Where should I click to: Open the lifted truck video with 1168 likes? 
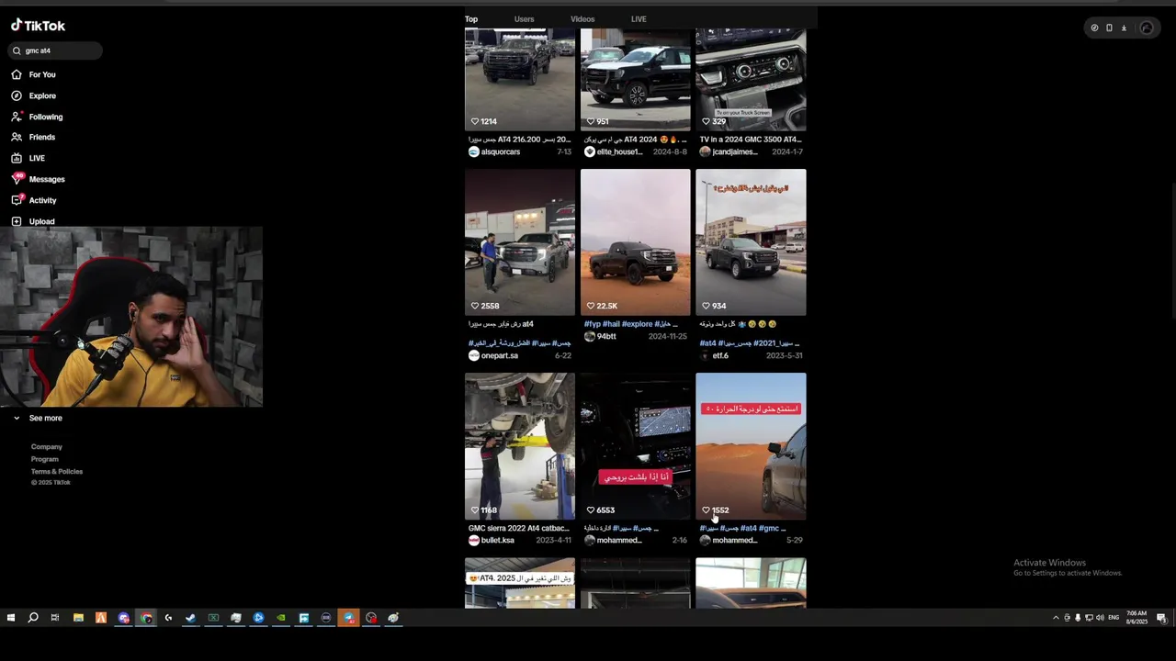(x=520, y=446)
